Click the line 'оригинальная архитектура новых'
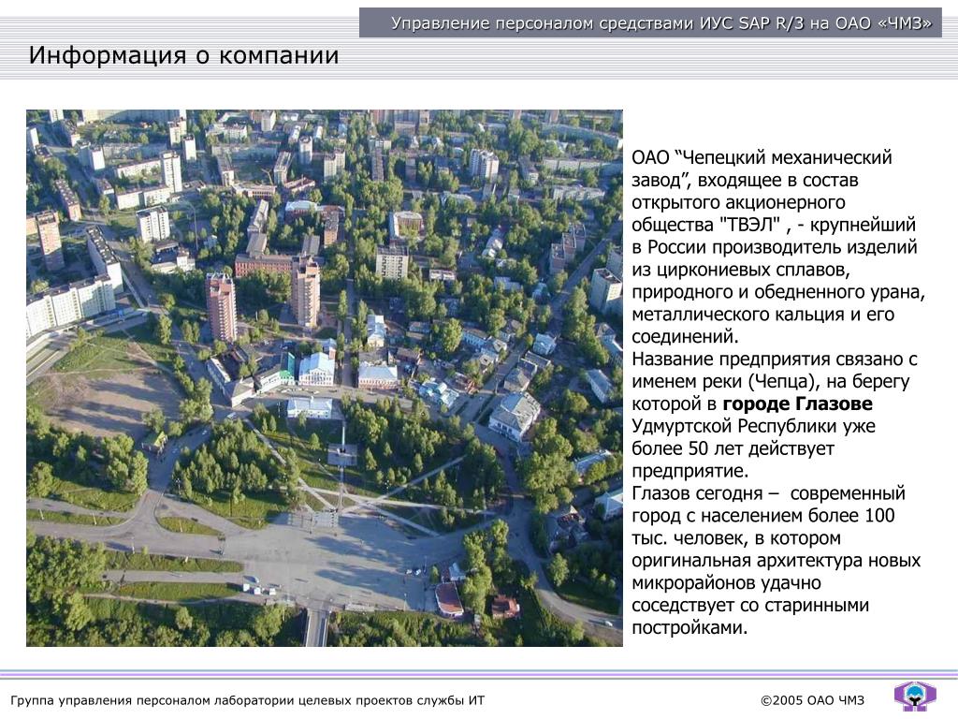 click(x=776, y=561)
